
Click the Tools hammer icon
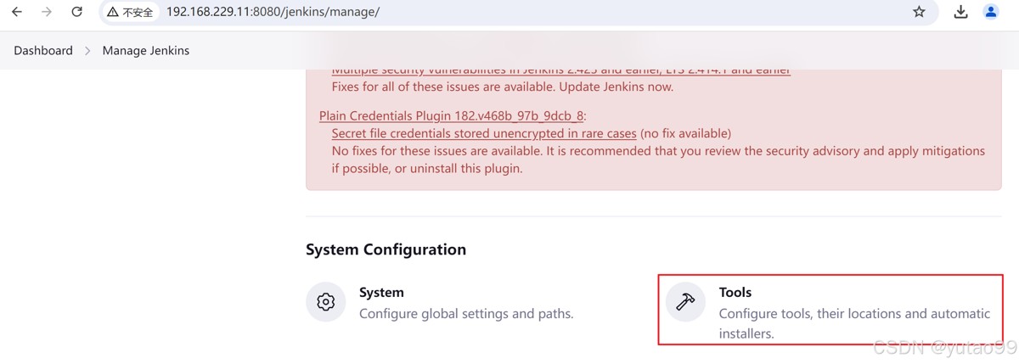[x=685, y=302]
